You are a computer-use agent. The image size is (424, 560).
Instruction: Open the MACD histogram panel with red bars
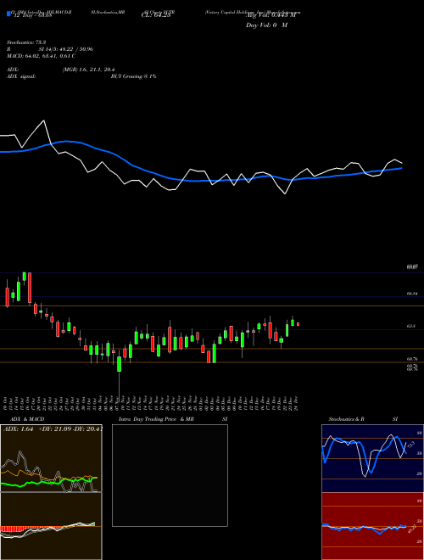coord(51,526)
